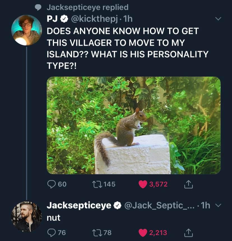Screen dimensions: 232x241
Task: Open Jacksepticeye's profile picture
Action: coord(26,216)
